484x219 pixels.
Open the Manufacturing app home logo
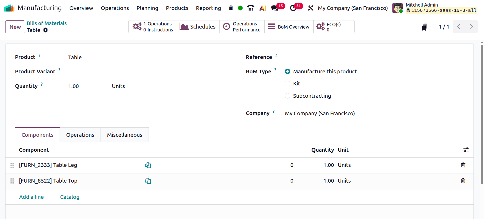point(9,8)
